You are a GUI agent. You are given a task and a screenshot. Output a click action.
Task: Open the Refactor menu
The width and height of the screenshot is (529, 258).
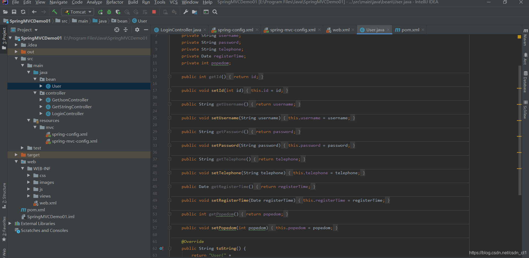pos(115,2)
